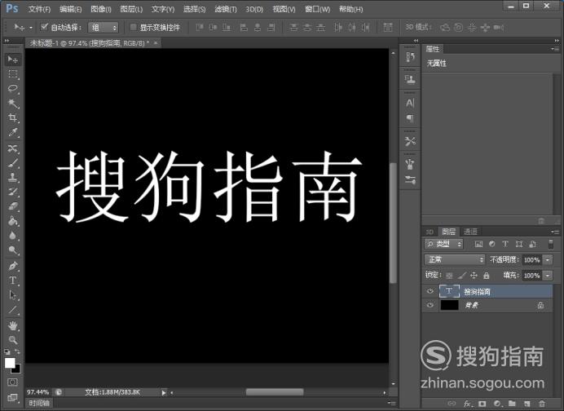Select the Path Selection tool
The width and height of the screenshot is (564, 411).
tap(13, 295)
